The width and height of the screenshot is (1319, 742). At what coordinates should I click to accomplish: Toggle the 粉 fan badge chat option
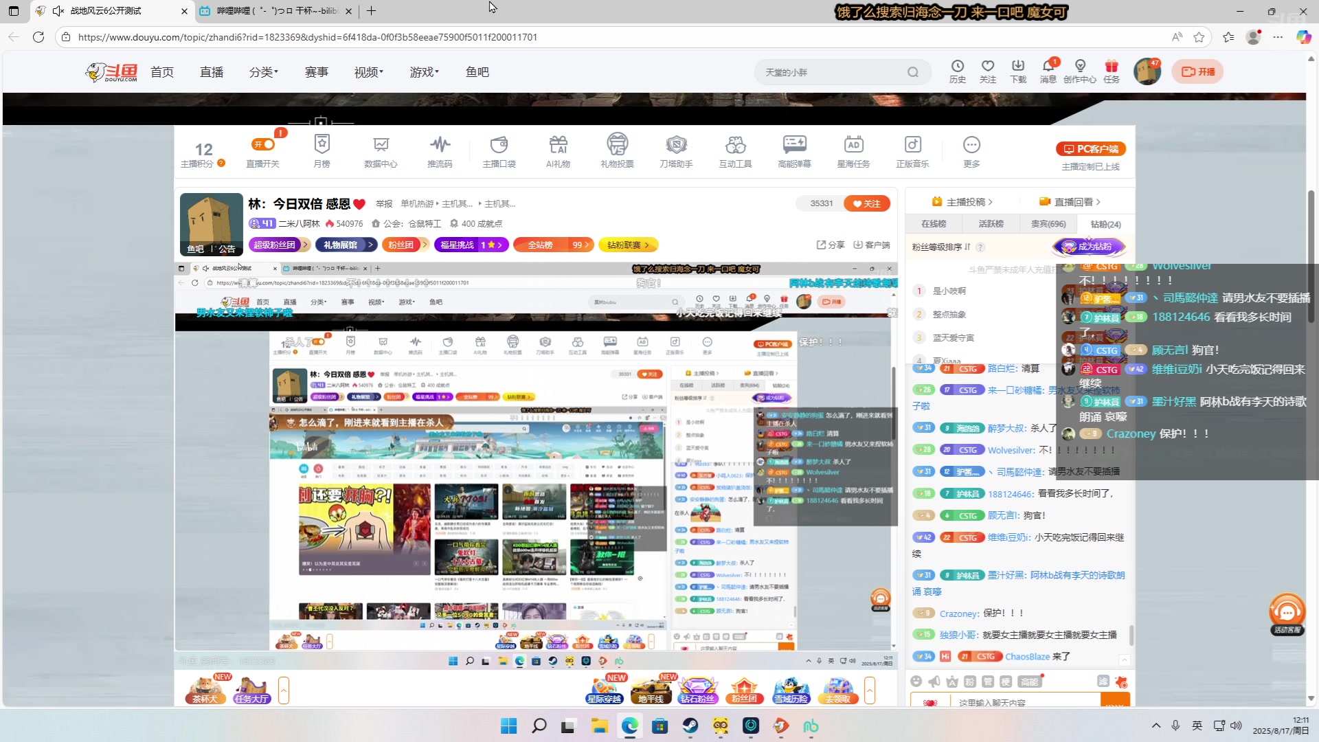pyautogui.click(x=969, y=681)
